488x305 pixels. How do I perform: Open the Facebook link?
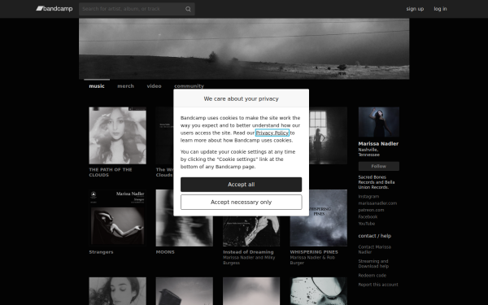(368, 217)
